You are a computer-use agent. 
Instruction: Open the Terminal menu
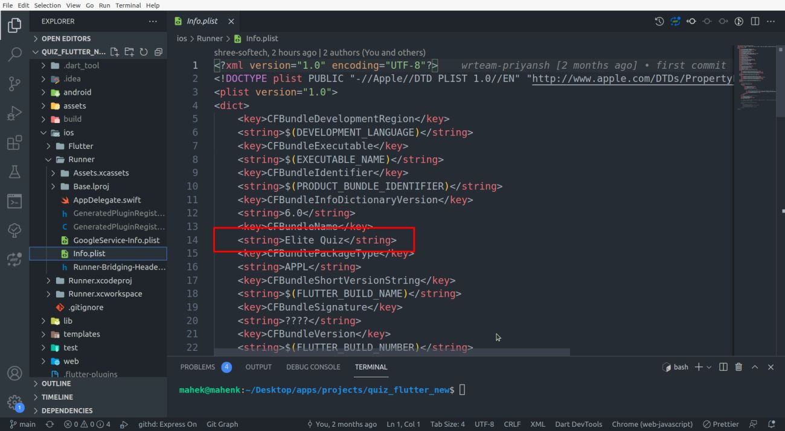pyautogui.click(x=128, y=5)
